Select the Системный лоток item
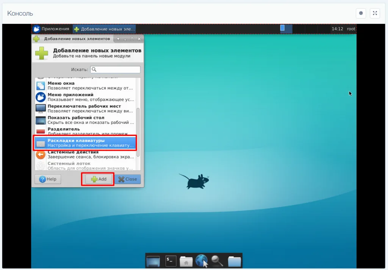Screen dimensions: 388x270 click(x=85, y=166)
